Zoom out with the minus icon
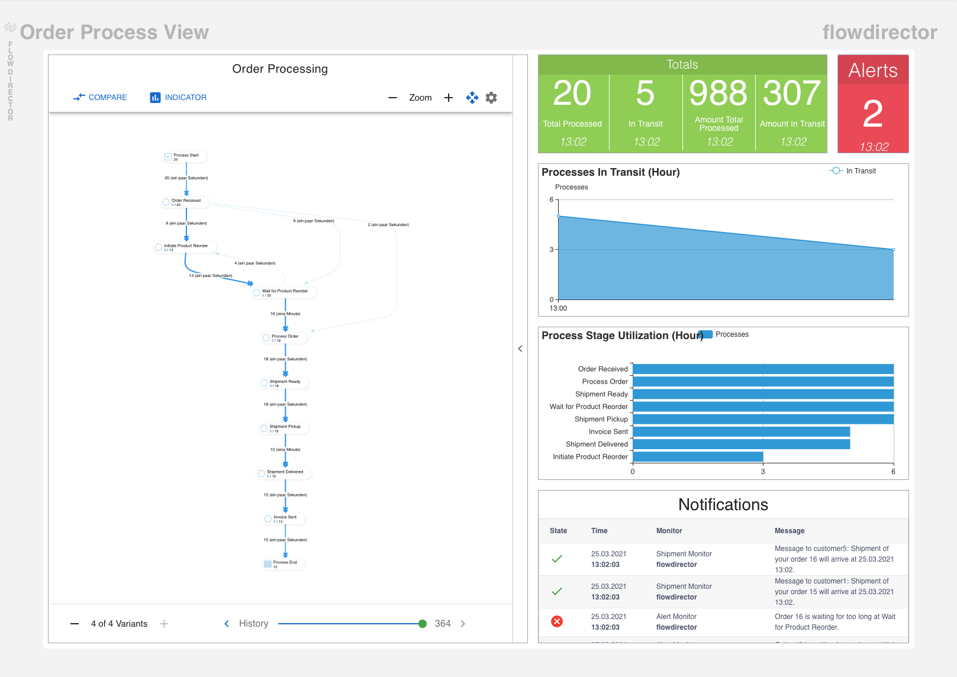The width and height of the screenshot is (957, 677). [x=392, y=98]
